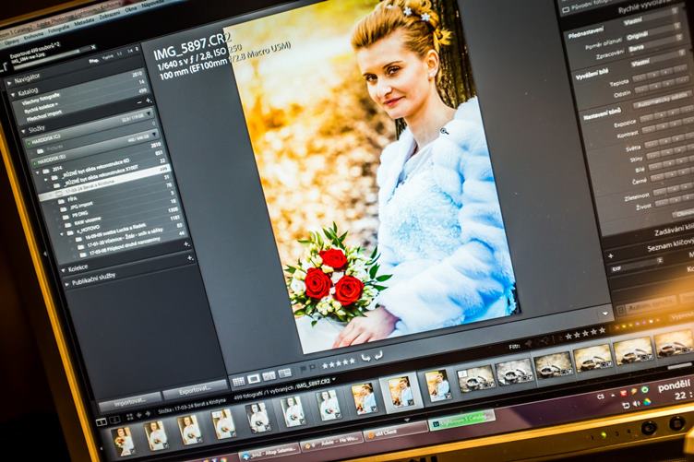Click plus icon beside keyword list panel
This screenshot has height=462, width=694.
pyautogui.click(x=610, y=256)
